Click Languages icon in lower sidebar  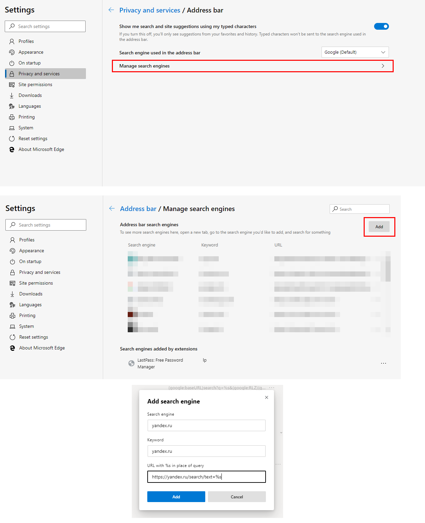(x=12, y=305)
